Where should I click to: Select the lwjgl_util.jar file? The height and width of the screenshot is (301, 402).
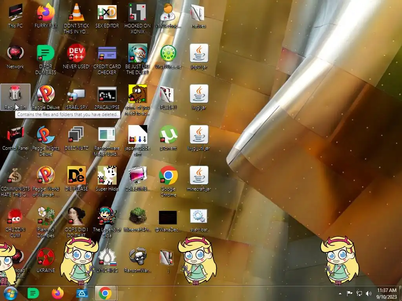pyautogui.click(x=199, y=138)
